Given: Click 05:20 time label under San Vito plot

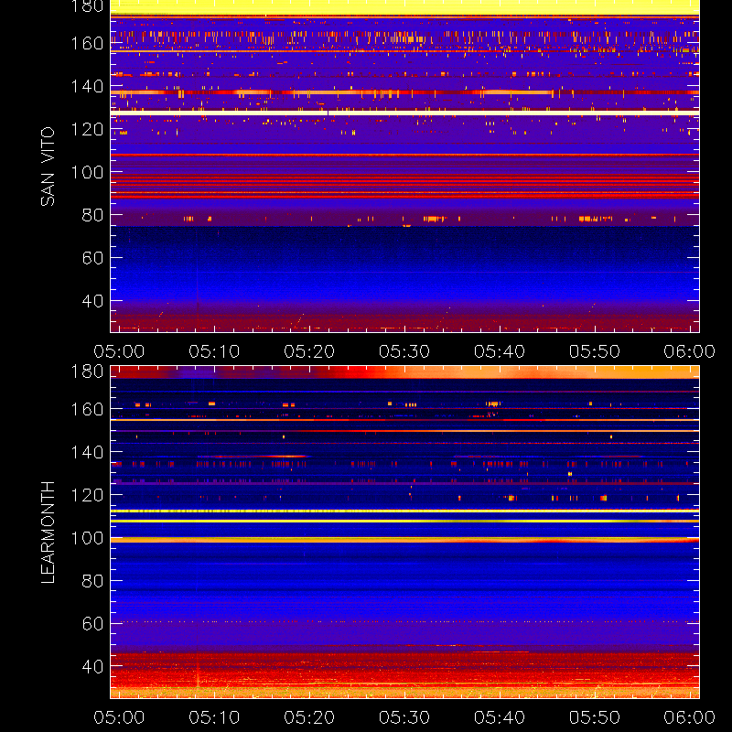Looking at the screenshot, I should (x=309, y=351).
